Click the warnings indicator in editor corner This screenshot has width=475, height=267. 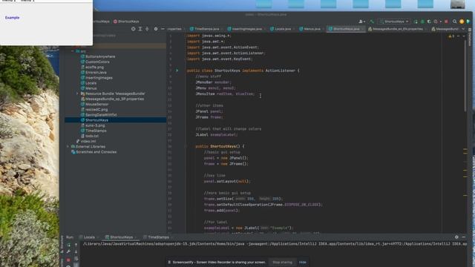click(451, 36)
